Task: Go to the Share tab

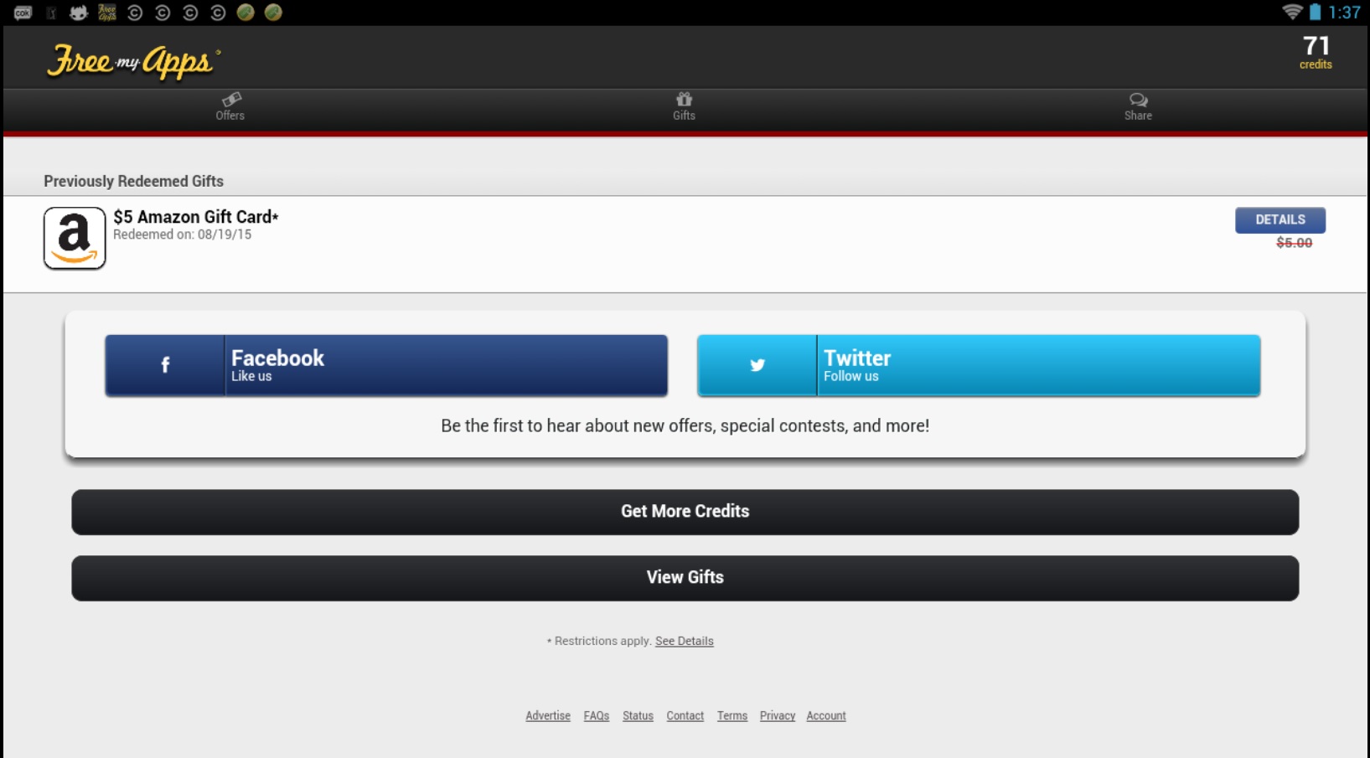Action: click(x=1138, y=107)
